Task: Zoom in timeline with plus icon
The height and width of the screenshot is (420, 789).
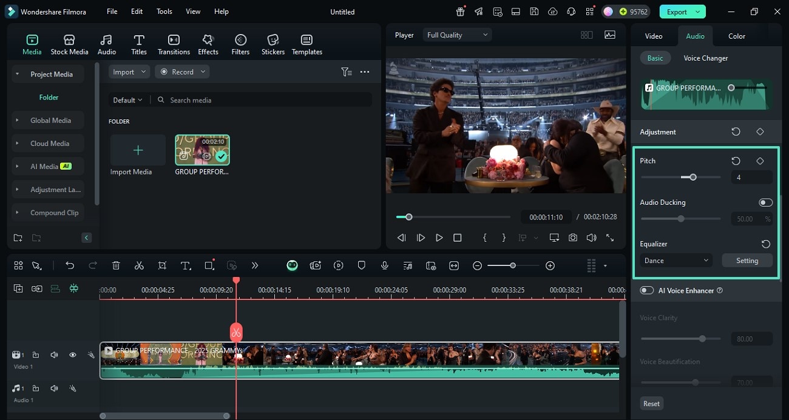Action: point(550,265)
